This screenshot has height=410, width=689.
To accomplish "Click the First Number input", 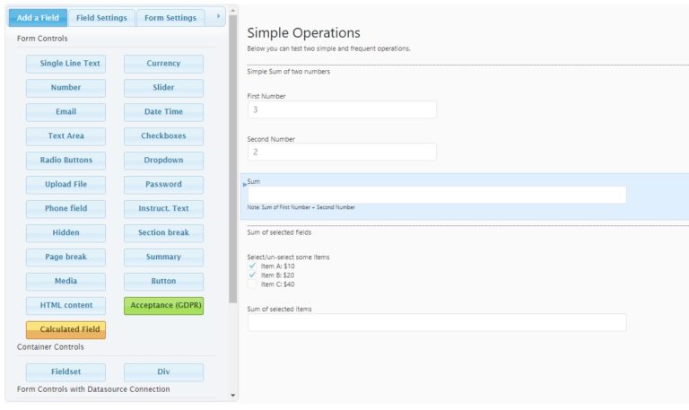I will click(x=342, y=109).
